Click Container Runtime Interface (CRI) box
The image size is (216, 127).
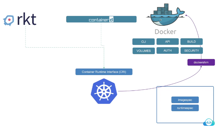pos(104,72)
